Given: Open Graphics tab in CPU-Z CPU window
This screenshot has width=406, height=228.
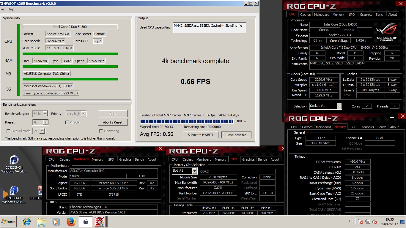Looking at the screenshot, I should point(366,15).
